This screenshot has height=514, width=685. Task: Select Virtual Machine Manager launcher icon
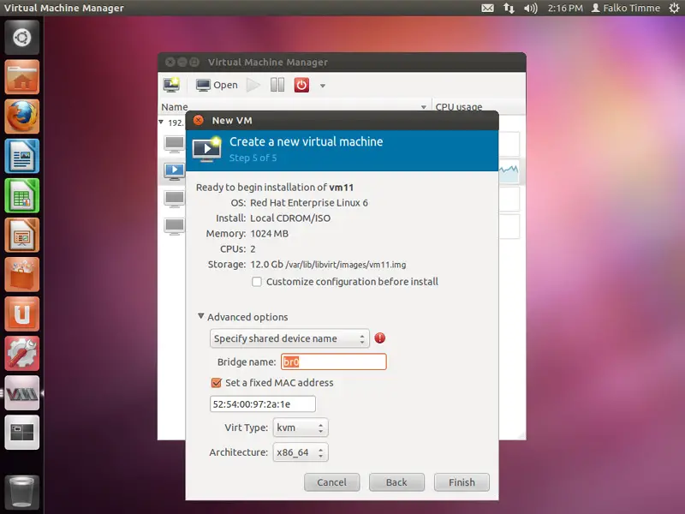(22, 393)
